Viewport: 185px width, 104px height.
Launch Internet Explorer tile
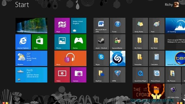[x=23, y=42]
